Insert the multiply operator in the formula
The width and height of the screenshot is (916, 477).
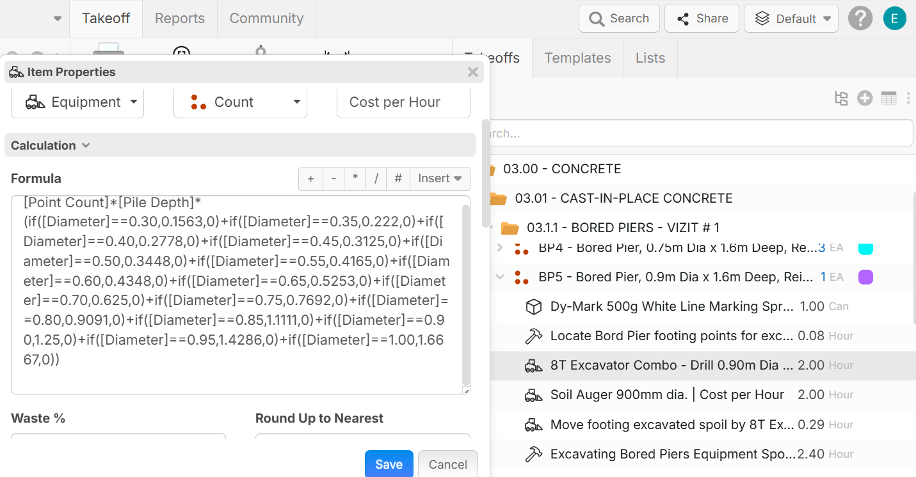[355, 178]
